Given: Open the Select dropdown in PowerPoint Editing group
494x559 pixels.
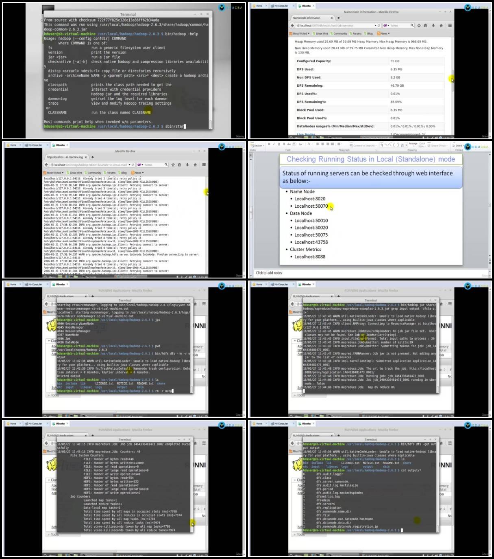Looking at the screenshot, I should (459, 145).
